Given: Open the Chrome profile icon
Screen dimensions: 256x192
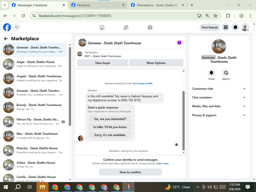Looking at the screenshot, I should pos(241,16).
